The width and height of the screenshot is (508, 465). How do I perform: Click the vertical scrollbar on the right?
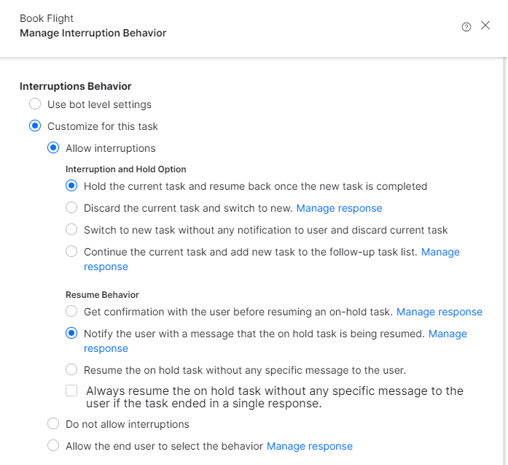coord(504,261)
